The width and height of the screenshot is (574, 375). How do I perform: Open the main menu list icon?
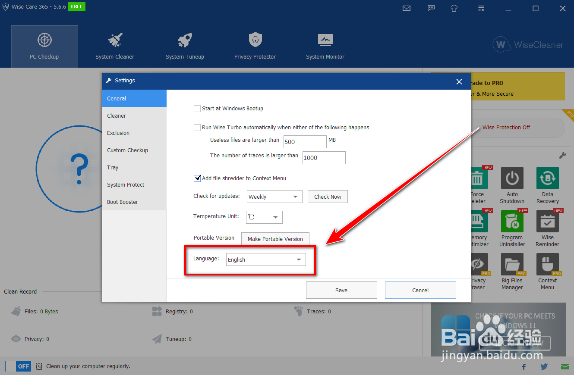[482, 8]
